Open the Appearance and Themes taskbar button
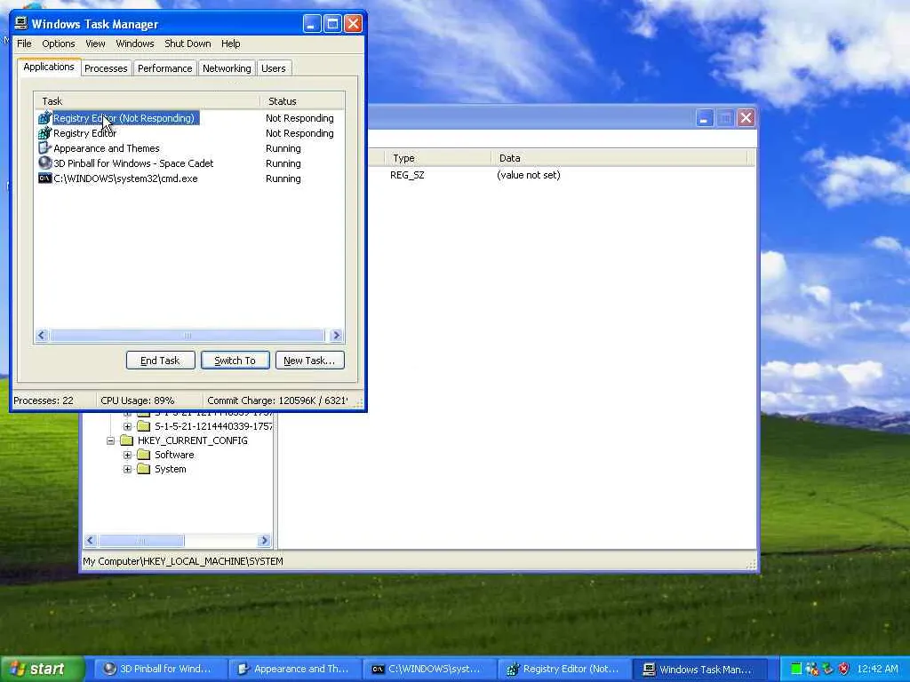The image size is (910, 682). (293, 670)
